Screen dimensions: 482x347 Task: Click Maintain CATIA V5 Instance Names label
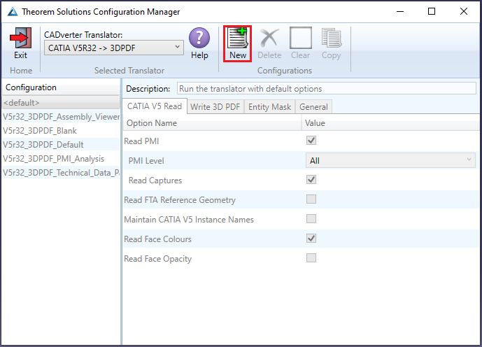[189, 220]
